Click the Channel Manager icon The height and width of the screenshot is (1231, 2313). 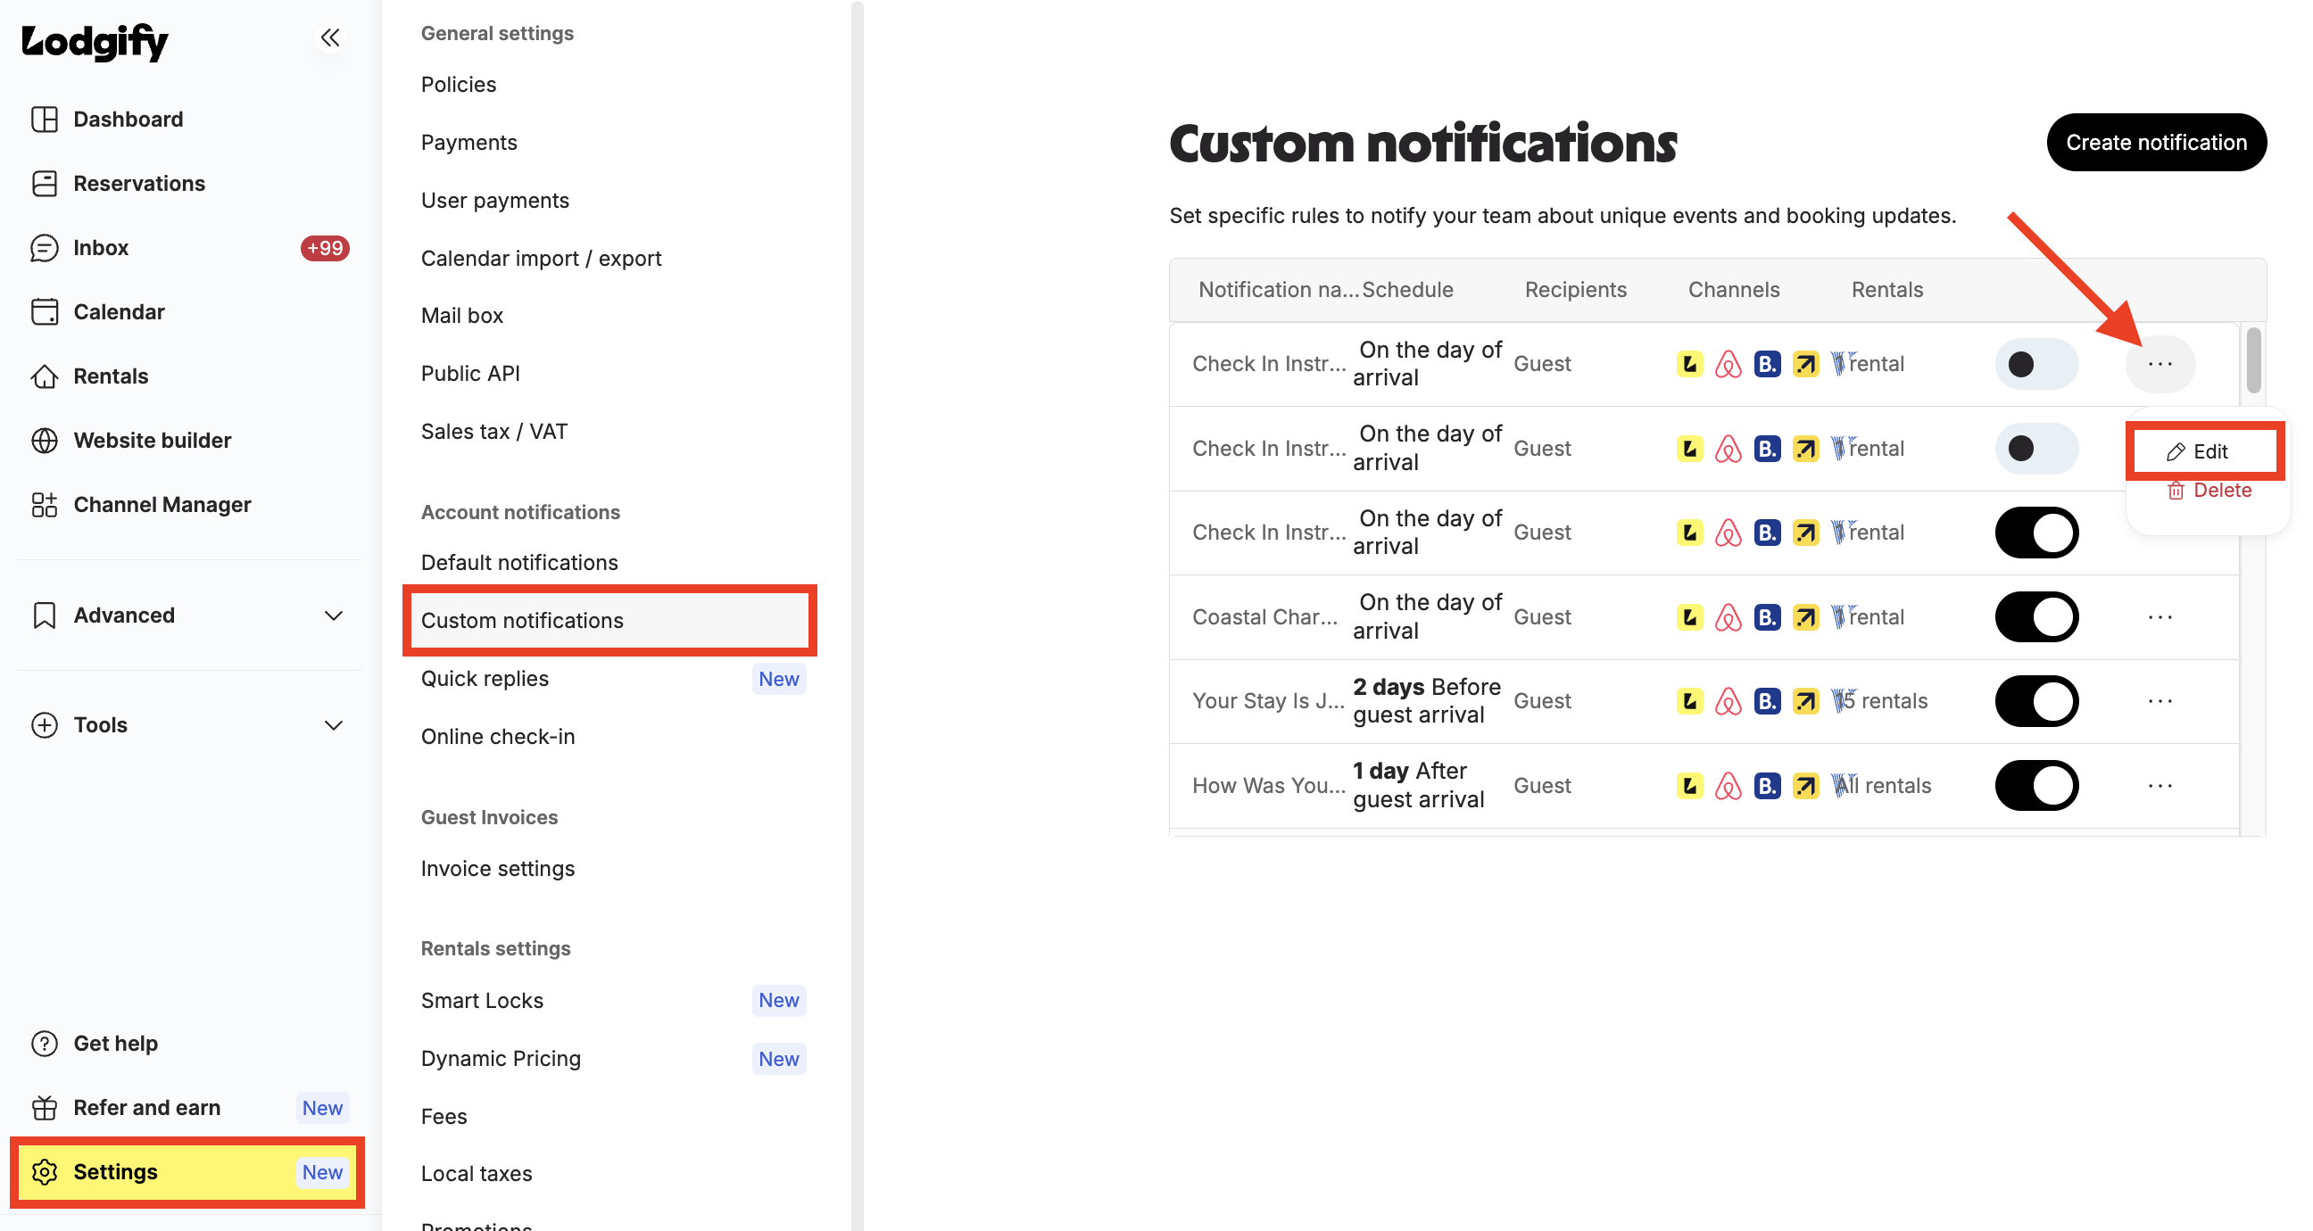coord(44,505)
